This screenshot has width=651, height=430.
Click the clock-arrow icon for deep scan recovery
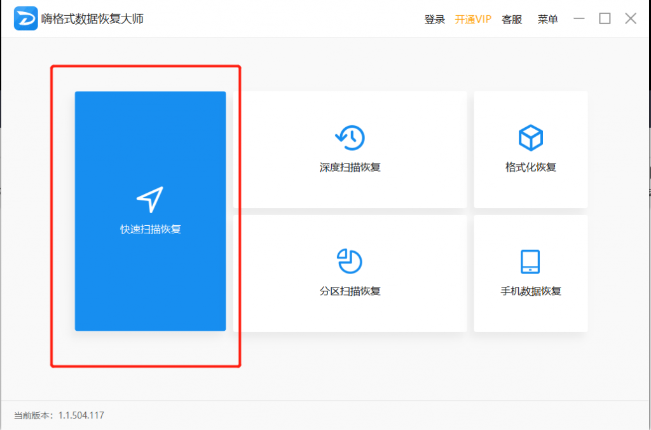click(x=350, y=137)
